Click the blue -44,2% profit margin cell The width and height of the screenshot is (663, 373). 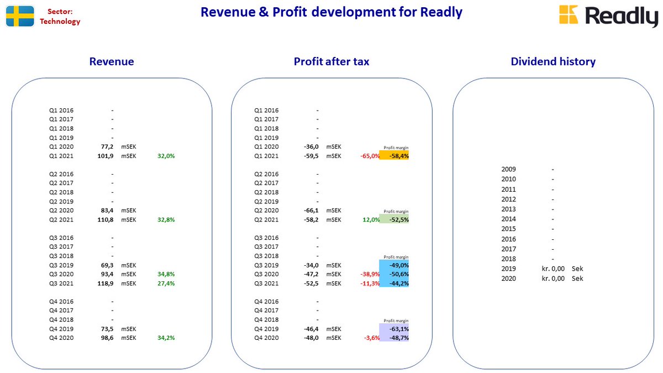394,283
